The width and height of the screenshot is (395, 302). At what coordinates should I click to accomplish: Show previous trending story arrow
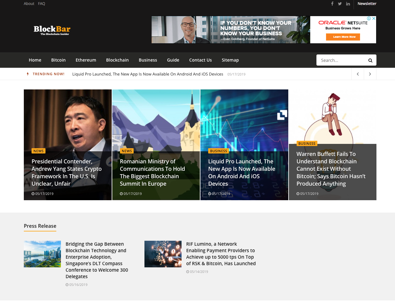tap(358, 74)
